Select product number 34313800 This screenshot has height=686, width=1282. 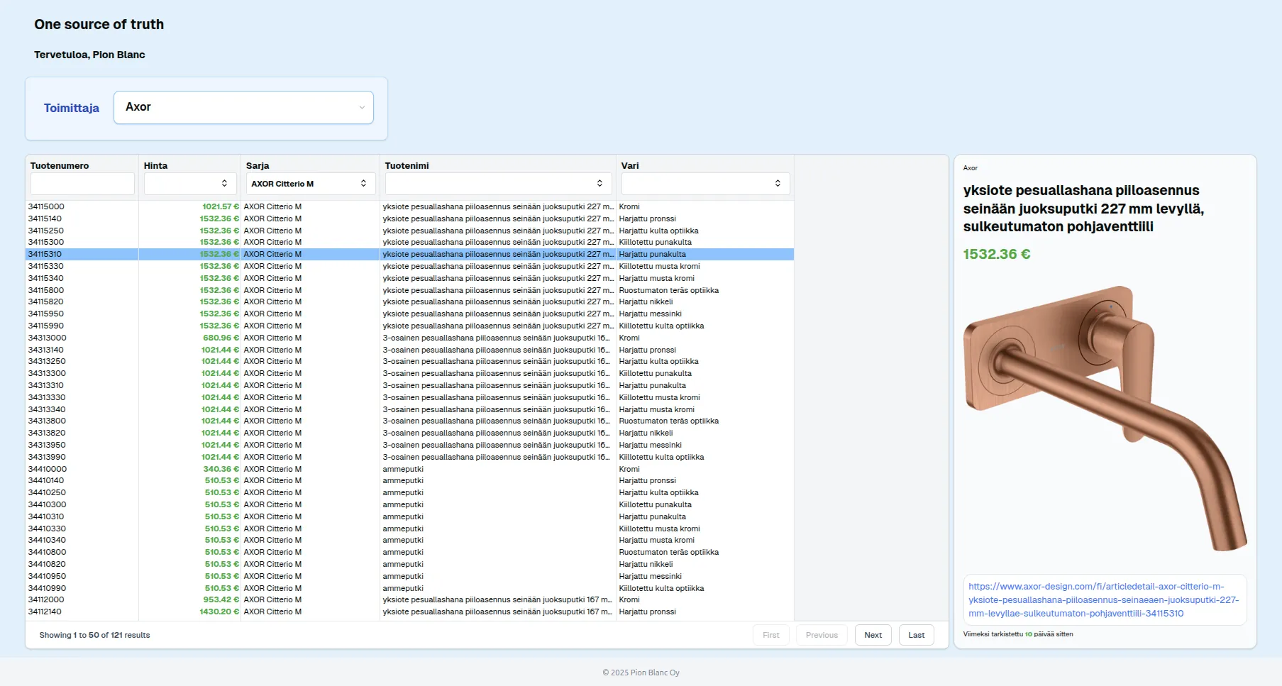(47, 421)
